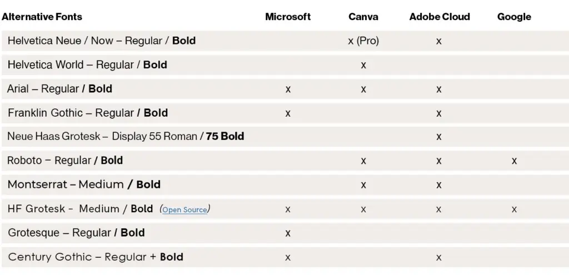Select the Century Gothic row label
The width and height of the screenshot is (569, 275).
click(96, 257)
